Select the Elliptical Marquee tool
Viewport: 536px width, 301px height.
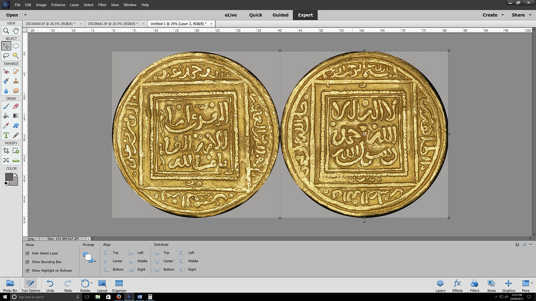click(16, 46)
